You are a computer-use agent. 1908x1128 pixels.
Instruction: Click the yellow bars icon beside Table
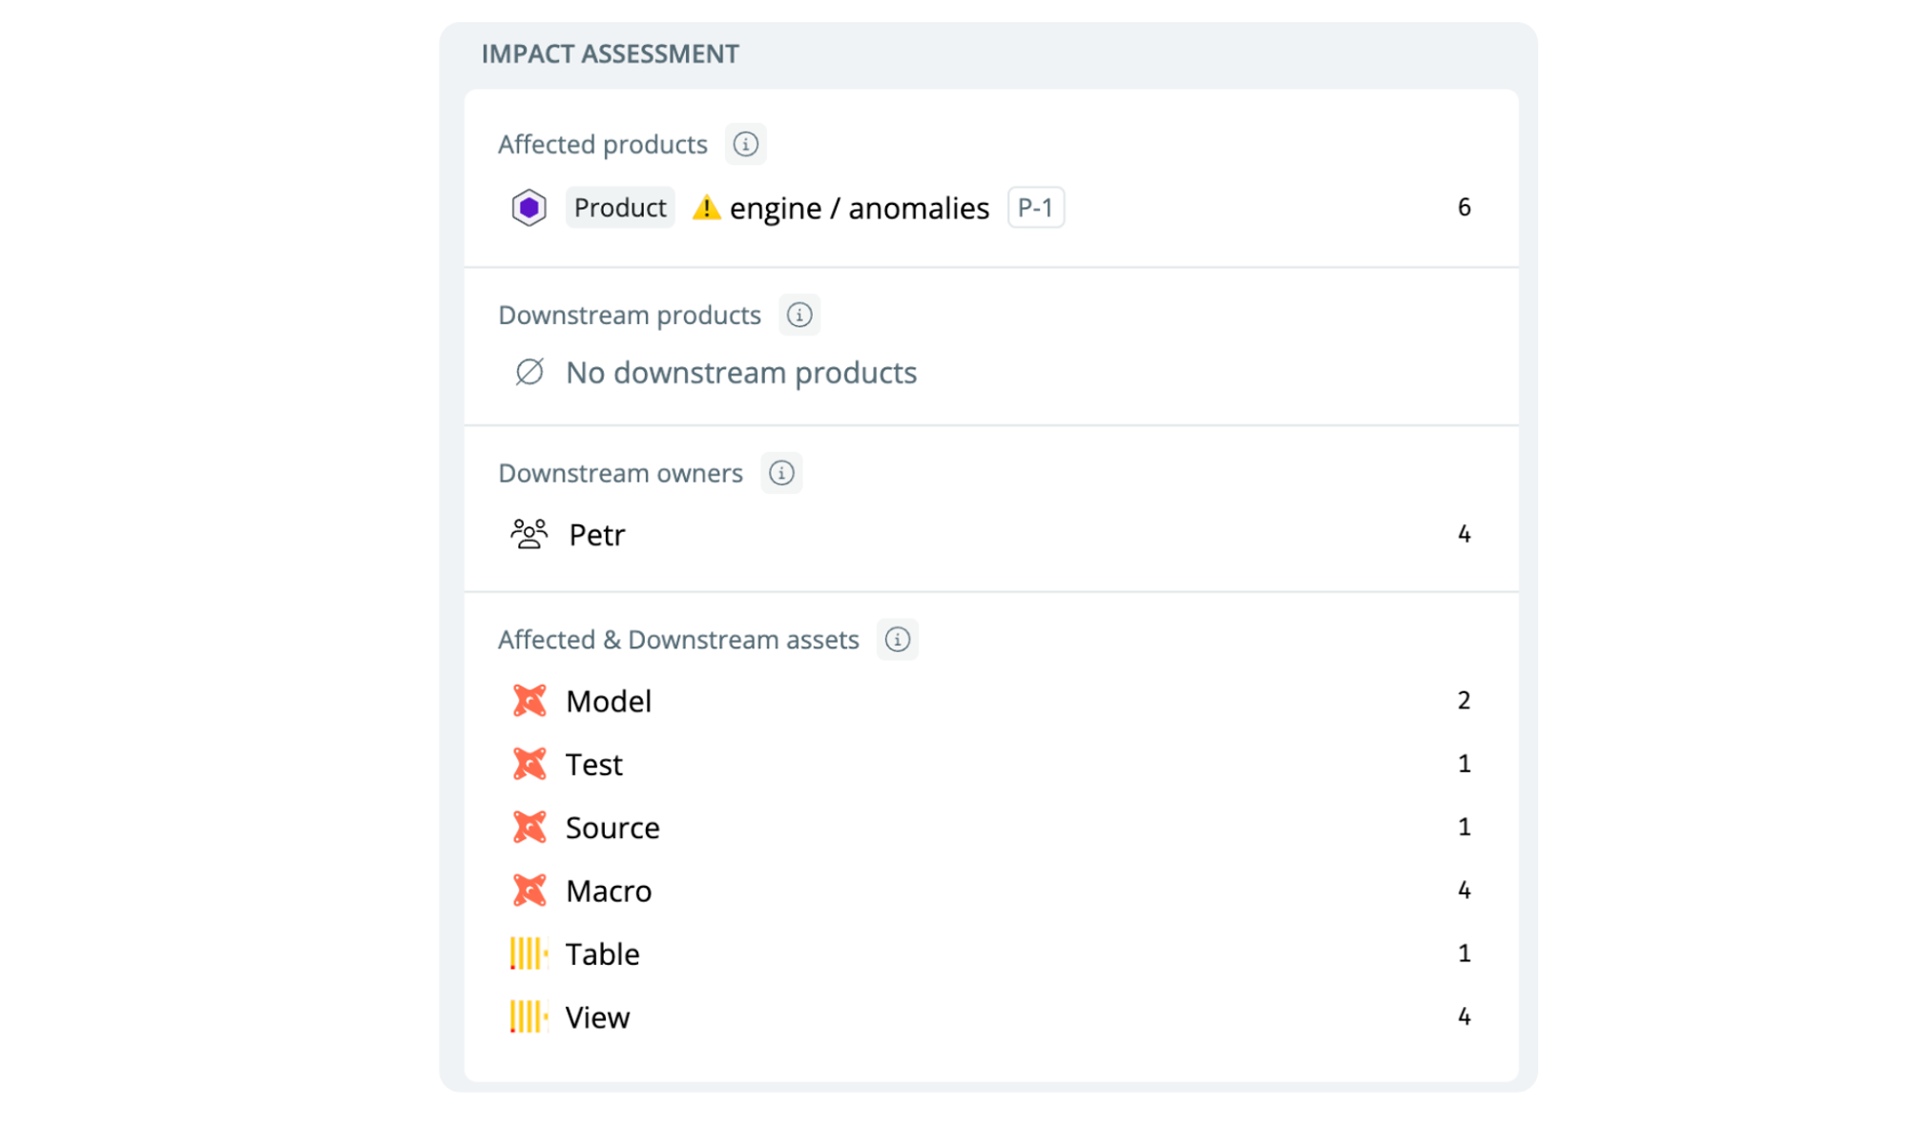pyautogui.click(x=529, y=954)
